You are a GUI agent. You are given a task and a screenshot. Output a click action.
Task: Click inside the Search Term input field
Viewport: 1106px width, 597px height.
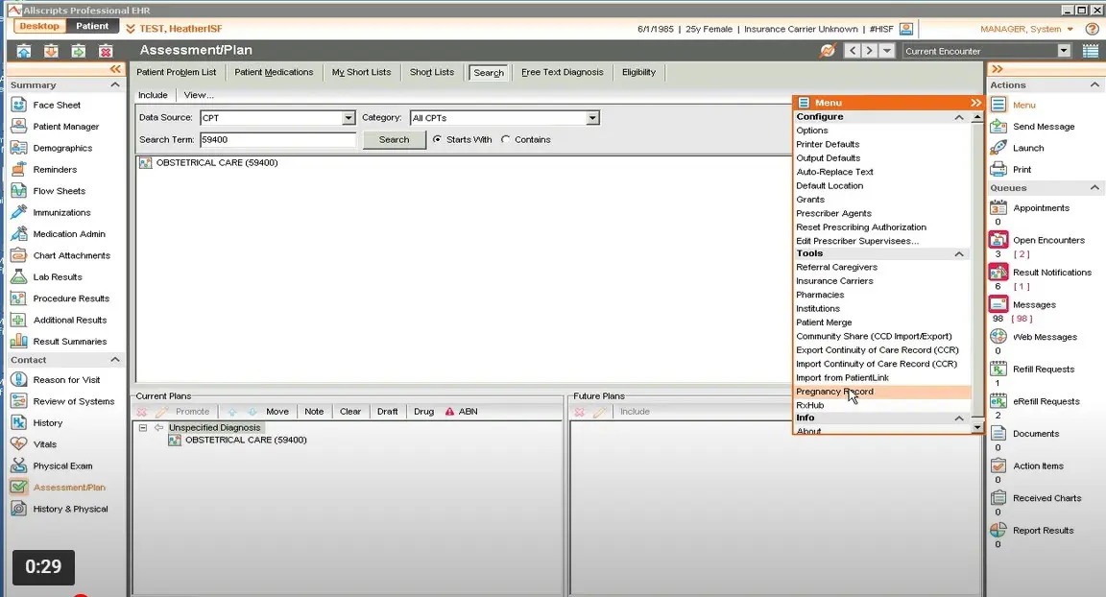278,139
